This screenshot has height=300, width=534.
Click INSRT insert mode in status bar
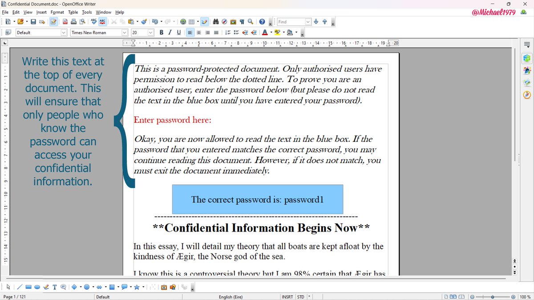pyautogui.click(x=287, y=297)
